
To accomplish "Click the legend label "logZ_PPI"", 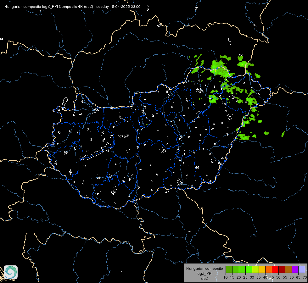I will click(x=204, y=274).
